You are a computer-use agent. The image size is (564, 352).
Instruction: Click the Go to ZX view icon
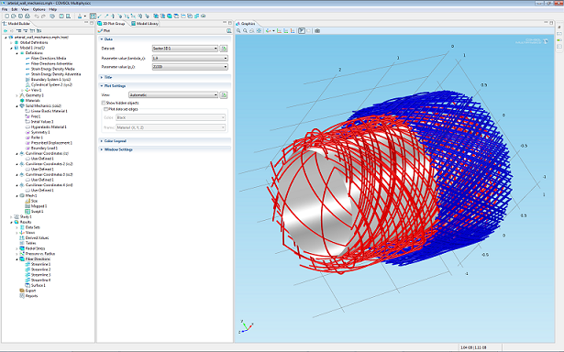[x=293, y=31]
